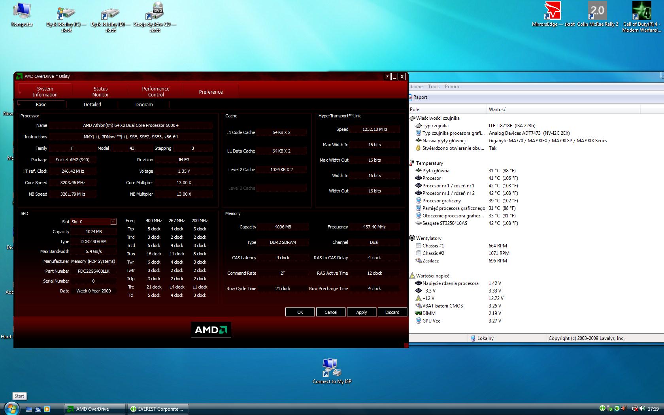Click the Wartość column header in EVEREST
This screenshot has height=415, width=664.
pyautogui.click(x=563, y=109)
